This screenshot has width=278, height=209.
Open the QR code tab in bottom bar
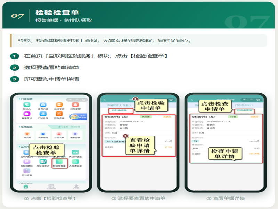(x=51, y=187)
